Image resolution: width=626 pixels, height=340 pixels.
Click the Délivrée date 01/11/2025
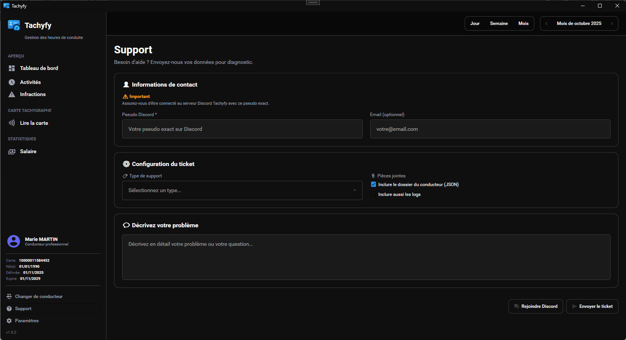coord(33,273)
